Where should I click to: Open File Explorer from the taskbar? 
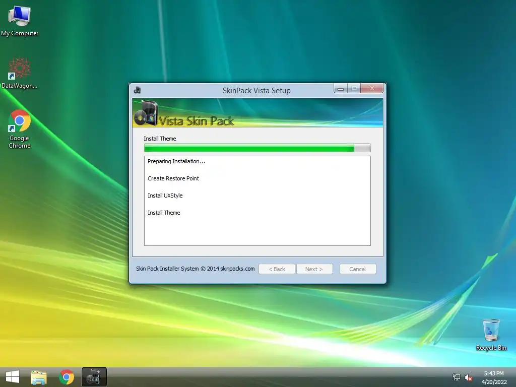click(x=39, y=377)
